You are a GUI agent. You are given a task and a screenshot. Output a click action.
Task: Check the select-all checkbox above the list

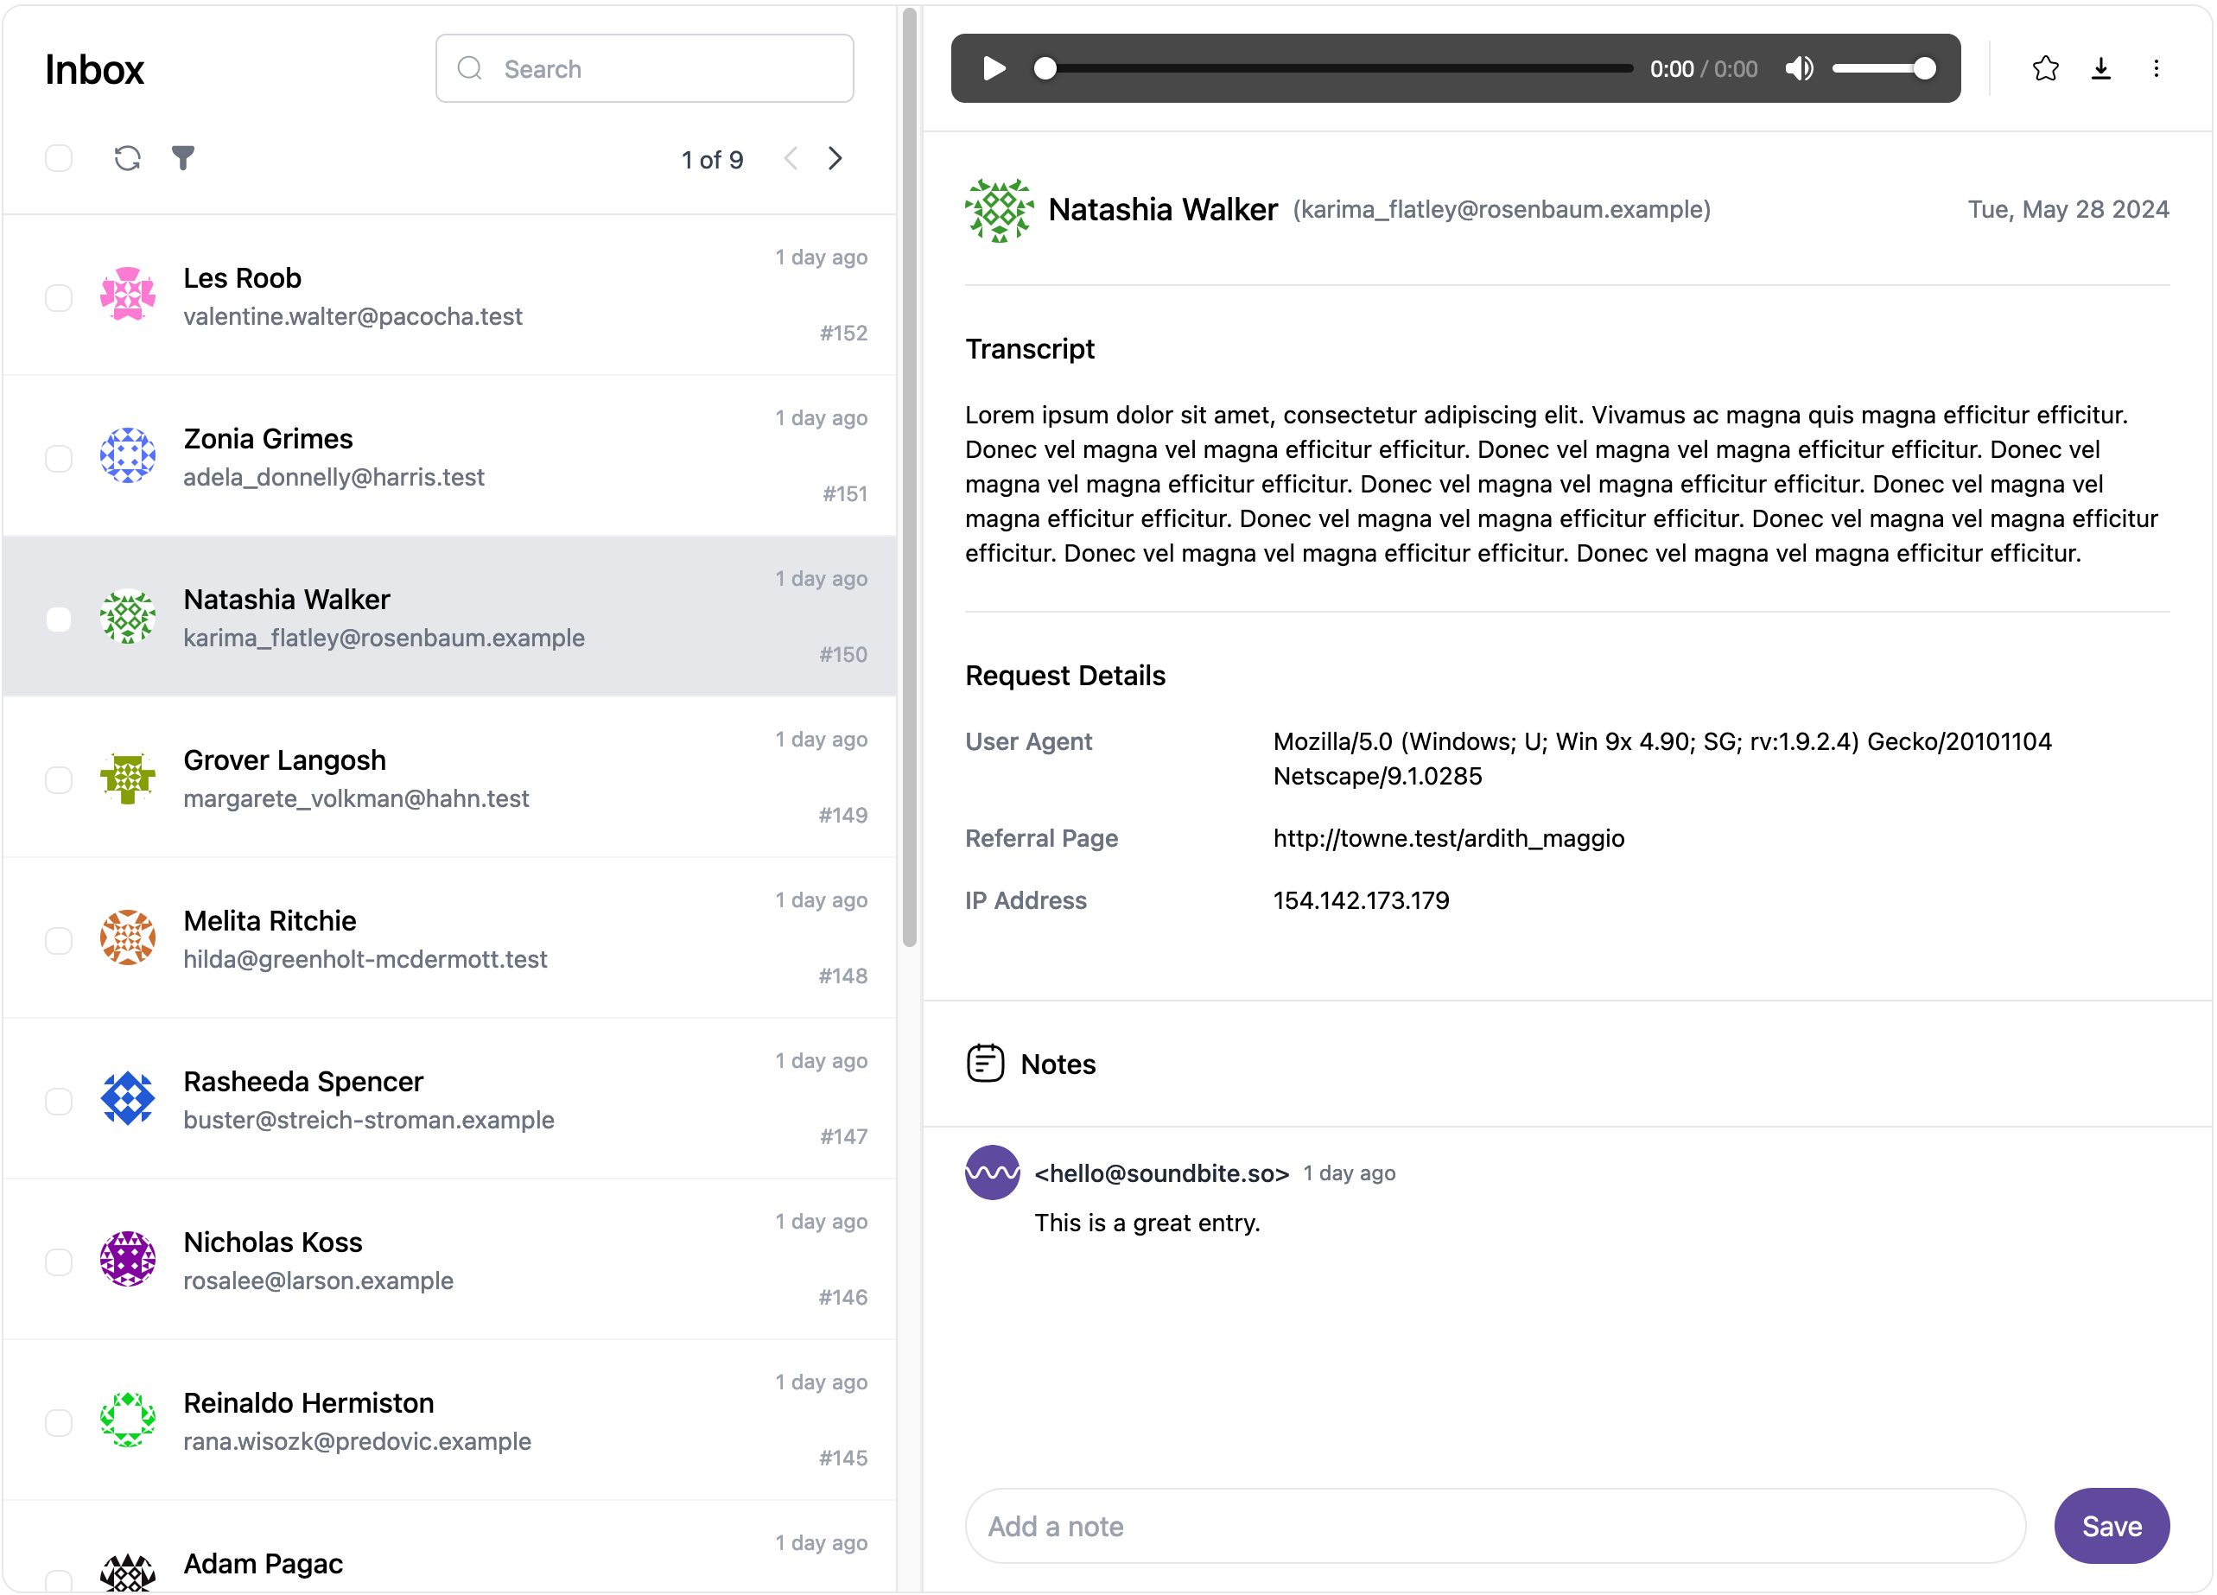tap(59, 157)
